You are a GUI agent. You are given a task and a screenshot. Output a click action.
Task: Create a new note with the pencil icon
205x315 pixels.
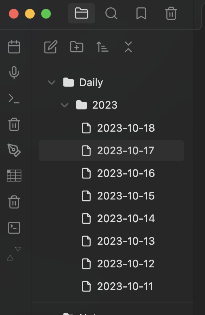pos(51,47)
